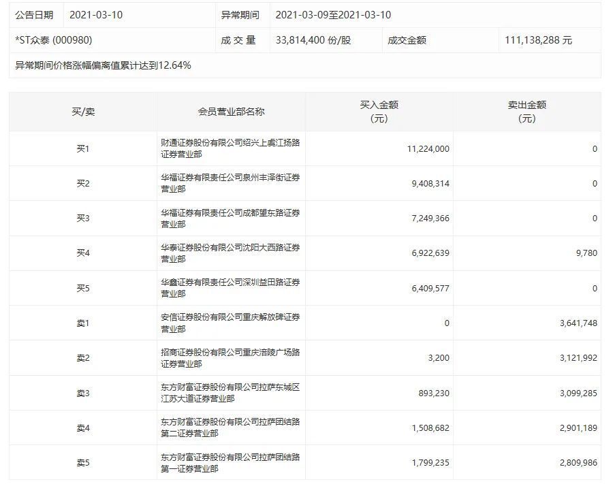
Task: Click the 成交金额 label
Action: (x=407, y=40)
